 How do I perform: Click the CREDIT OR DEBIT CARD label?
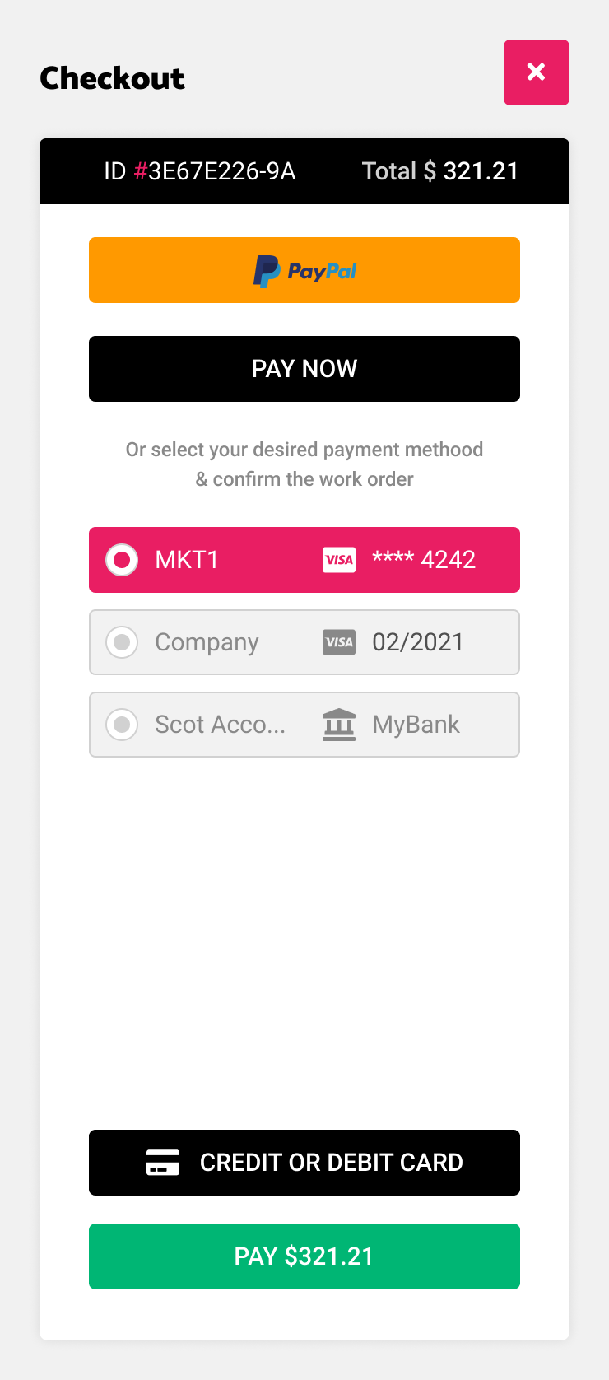click(331, 1163)
